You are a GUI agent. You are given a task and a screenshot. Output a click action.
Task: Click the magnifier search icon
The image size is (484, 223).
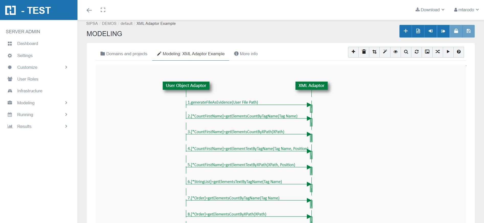coord(406,52)
